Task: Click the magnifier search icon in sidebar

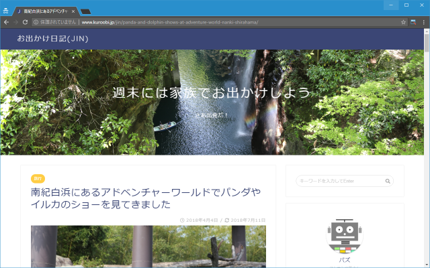Action: pos(388,181)
